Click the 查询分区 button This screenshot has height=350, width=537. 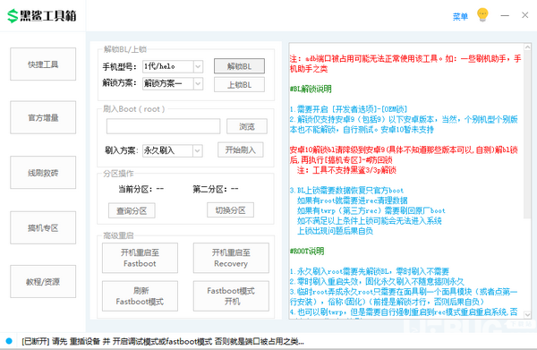pyautogui.click(x=132, y=210)
